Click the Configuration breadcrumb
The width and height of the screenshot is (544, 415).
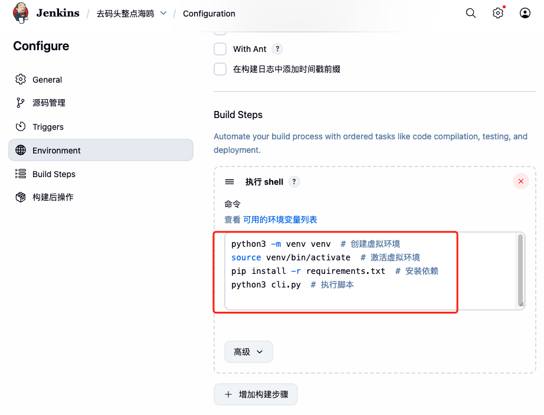pos(209,14)
